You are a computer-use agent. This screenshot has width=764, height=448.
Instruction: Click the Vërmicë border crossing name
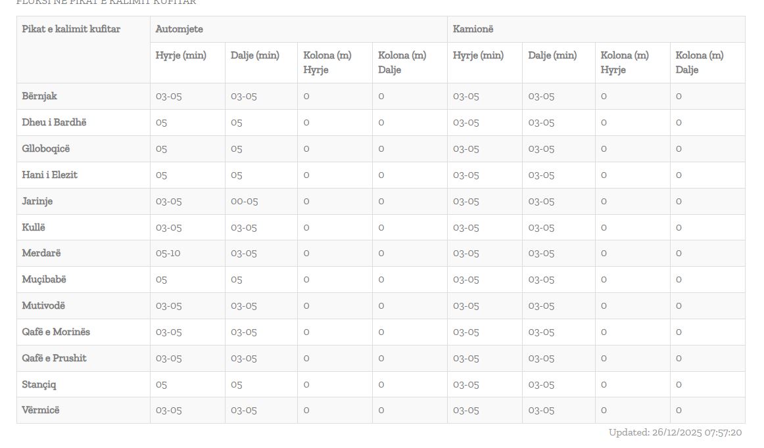click(41, 410)
